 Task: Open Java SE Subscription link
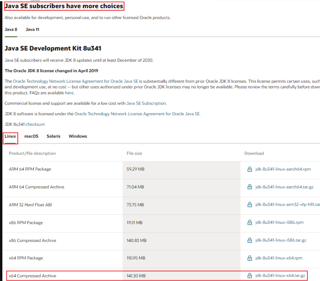point(146,103)
